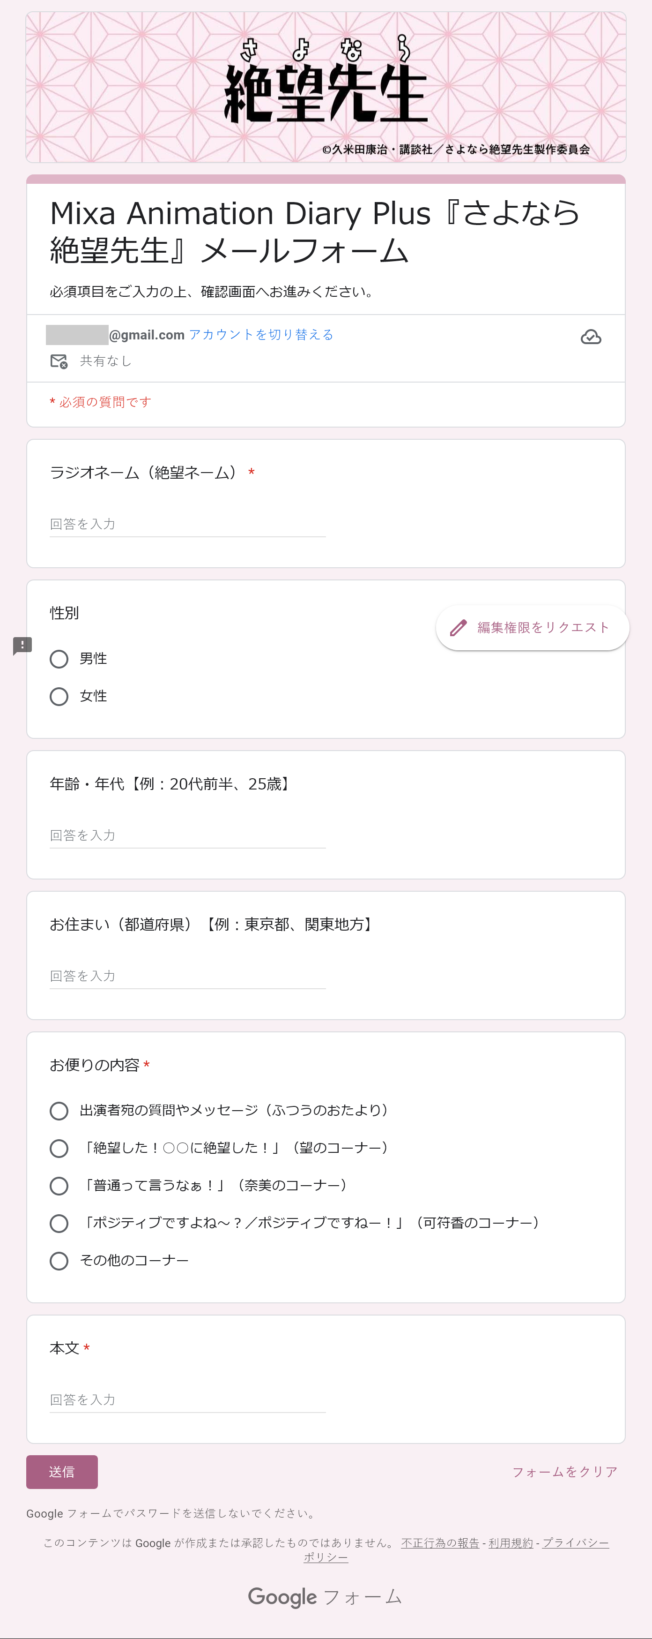The width and height of the screenshot is (652, 1639).
Task: Focus the 年齢・年代 answer field
Action: (x=187, y=835)
